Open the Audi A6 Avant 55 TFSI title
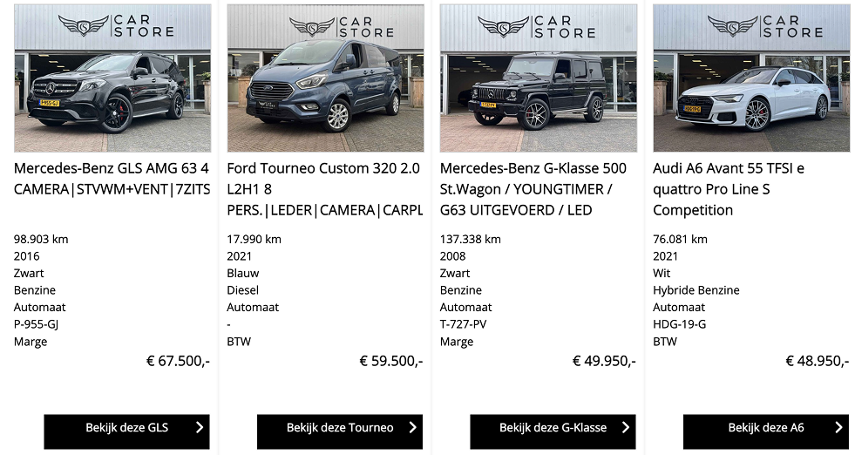 point(729,189)
